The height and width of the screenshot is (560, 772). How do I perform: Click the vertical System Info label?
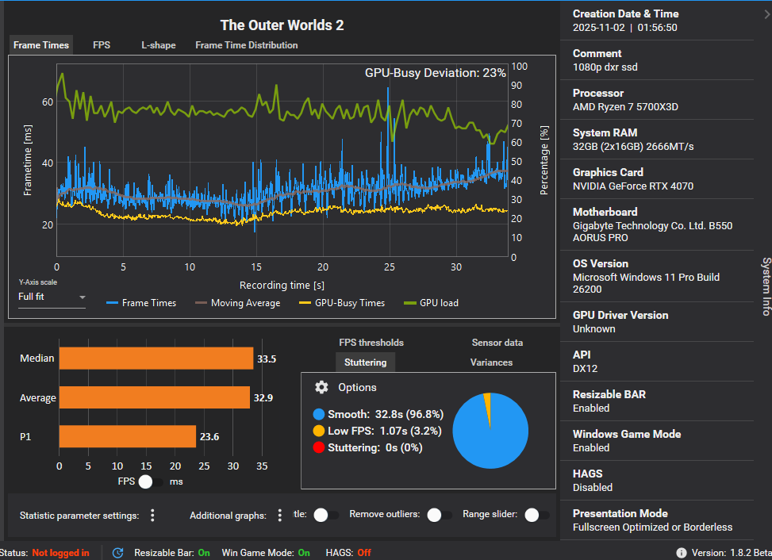[x=766, y=286]
